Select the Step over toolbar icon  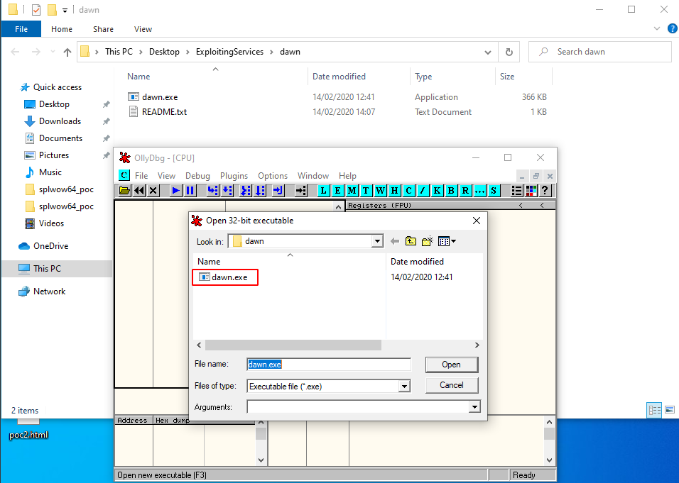pos(227,190)
